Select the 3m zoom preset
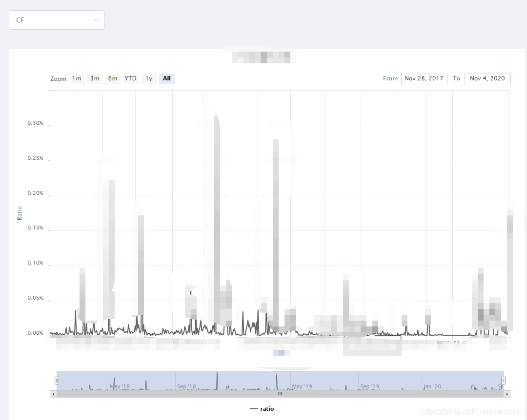Screen dimensions: 527x420 (94, 78)
